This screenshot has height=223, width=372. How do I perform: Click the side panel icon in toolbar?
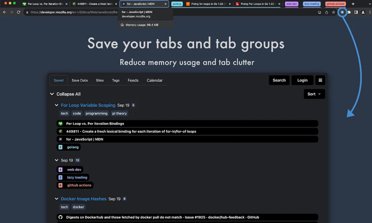(x=355, y=12)
